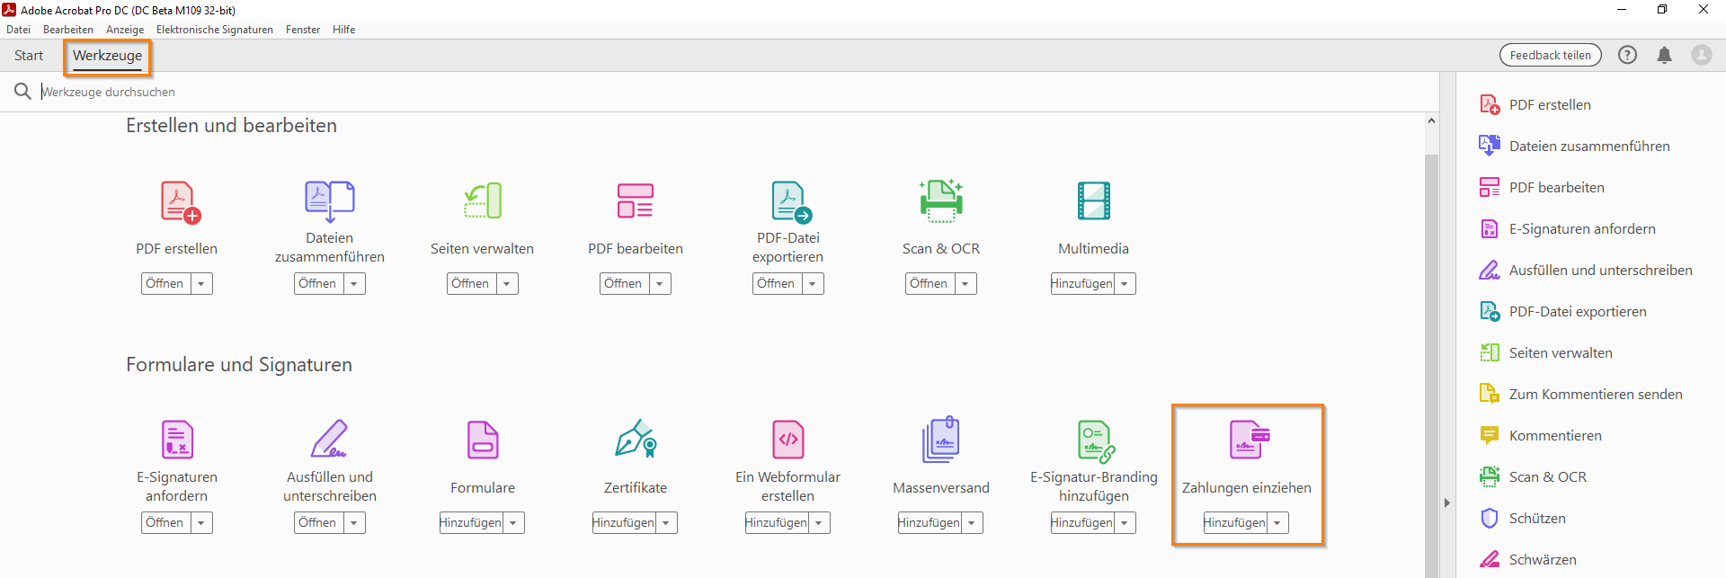Image resolution: width=1726 pixels, height=578 pixels.
Task: Expand dropdown arrow under Multimedia Hinzufügen
Action: click(x=1125, y=283)
